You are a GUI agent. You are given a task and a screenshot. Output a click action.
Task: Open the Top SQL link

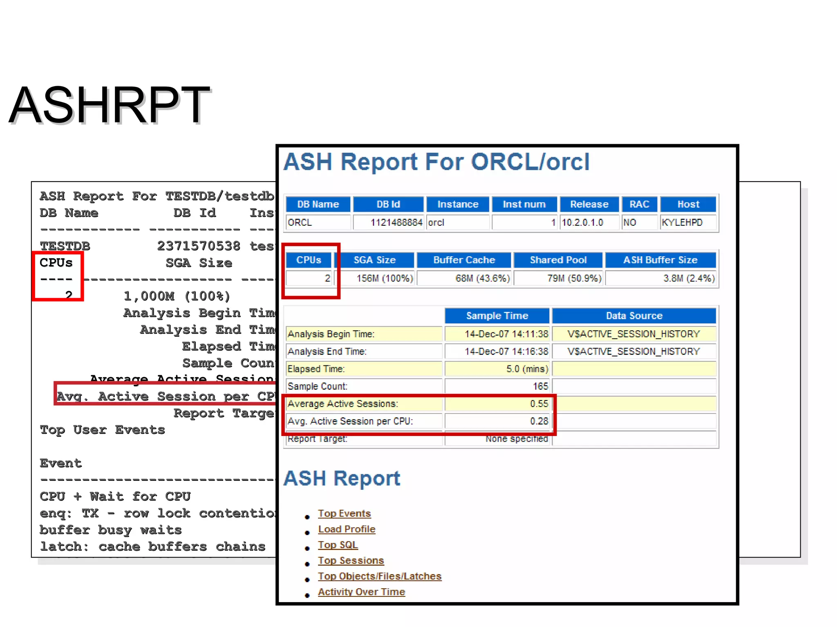click(x=338, y=545)
